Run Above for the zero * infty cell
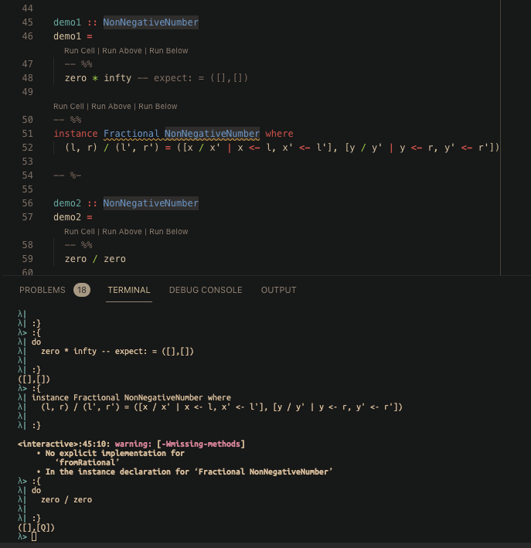Image resolution: width=531 pixels, height=548 pixels. coord(122,51)
